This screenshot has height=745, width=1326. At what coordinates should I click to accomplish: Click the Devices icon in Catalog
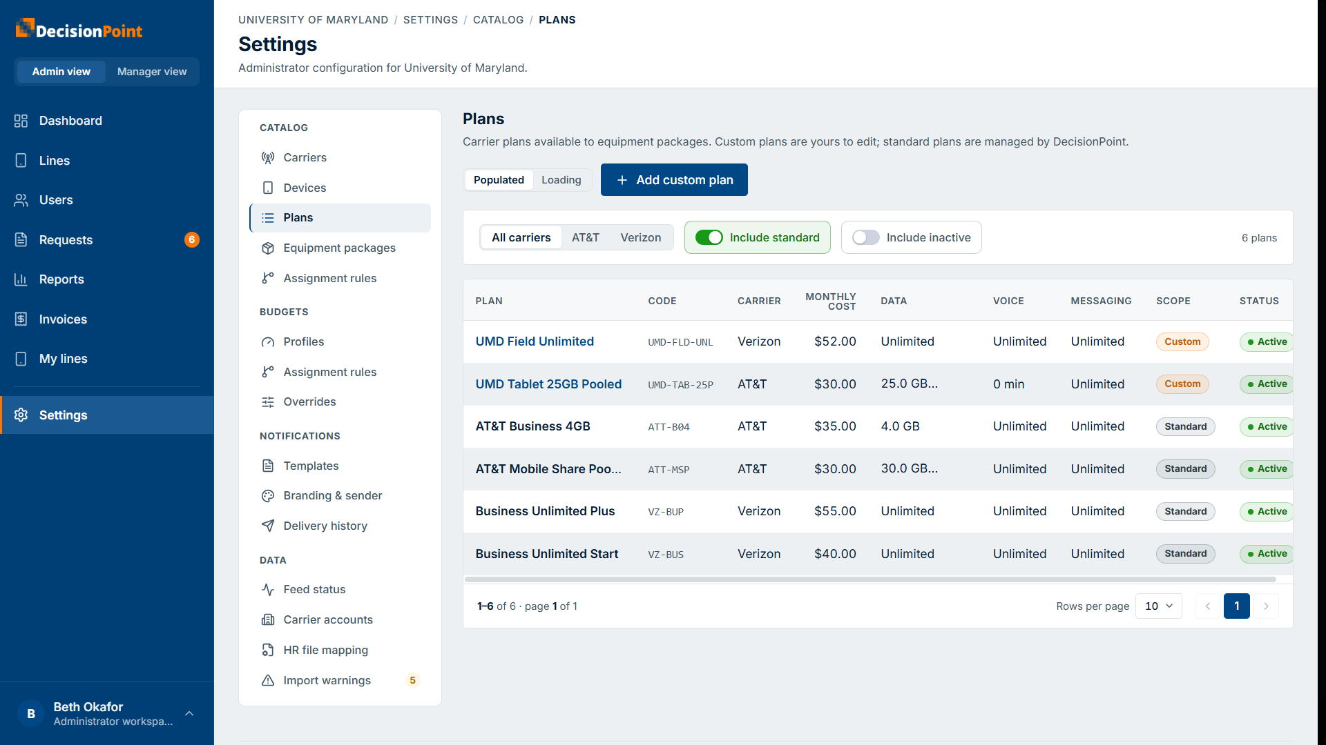coord(268,188)
